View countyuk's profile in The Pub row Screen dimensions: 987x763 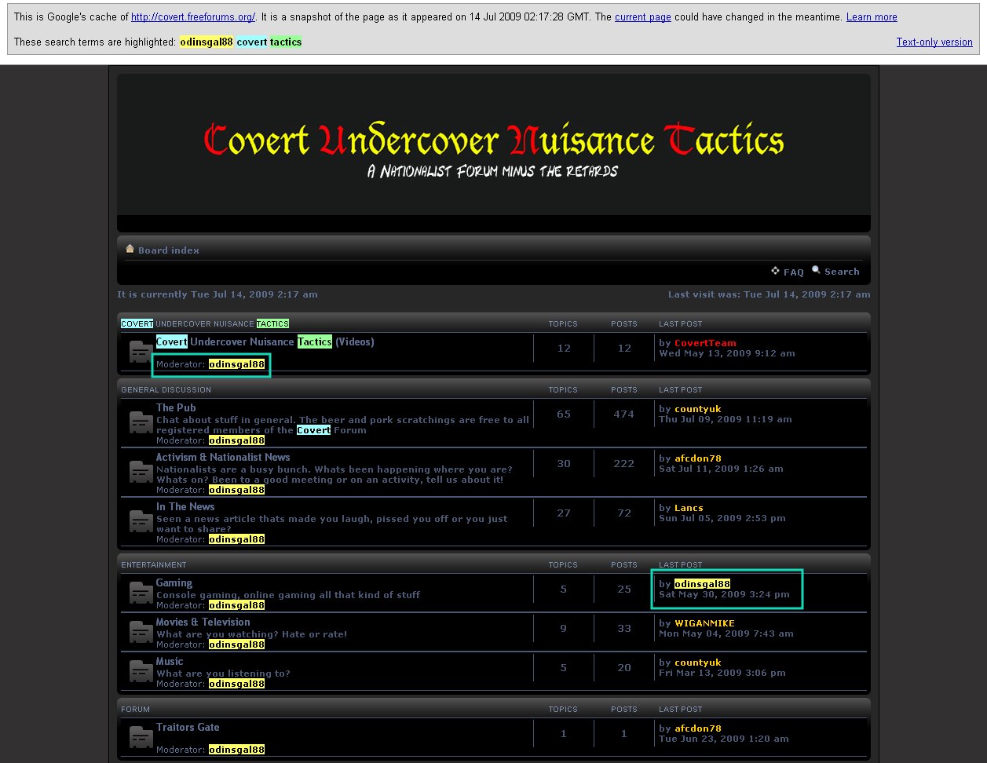pos(697,409)
